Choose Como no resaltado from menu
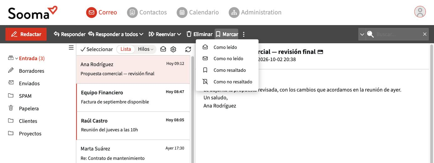This screenshot has height=163, width=434. click(227, 82)
